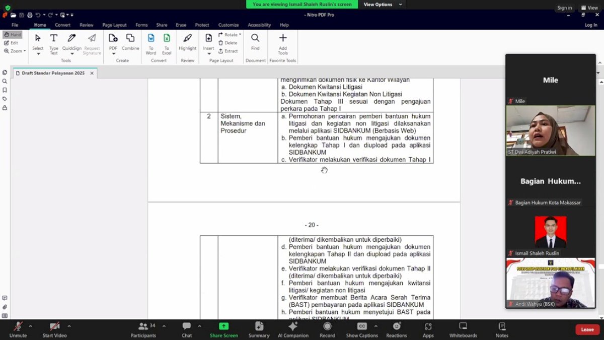Image resolution: width=604 pixels, height=340 pixels.
Task: Open the Zoom View layout menu
Action: point(589,8)
